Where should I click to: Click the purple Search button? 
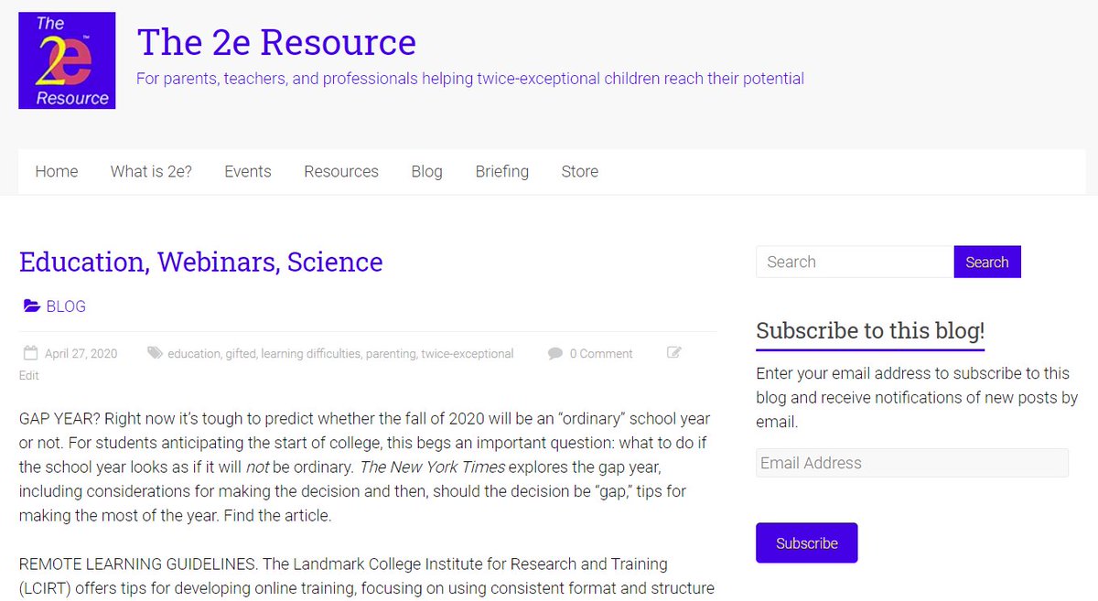[987, 262]
